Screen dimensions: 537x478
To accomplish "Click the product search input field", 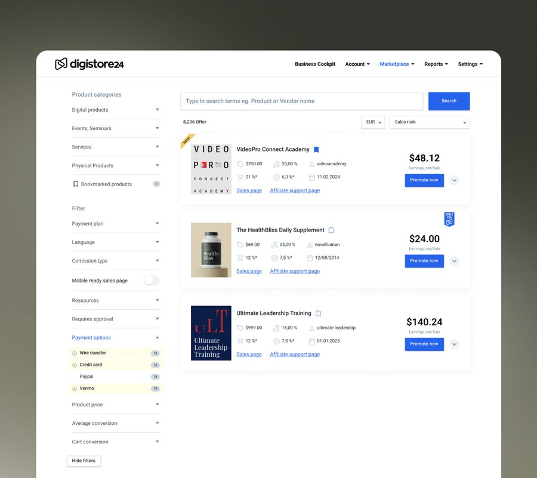I will [302, 101].
